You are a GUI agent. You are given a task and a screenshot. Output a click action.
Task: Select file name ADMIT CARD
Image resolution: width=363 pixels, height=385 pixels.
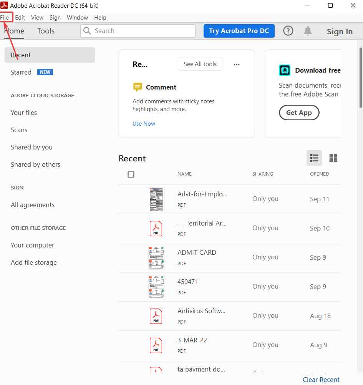coord(197,252)
